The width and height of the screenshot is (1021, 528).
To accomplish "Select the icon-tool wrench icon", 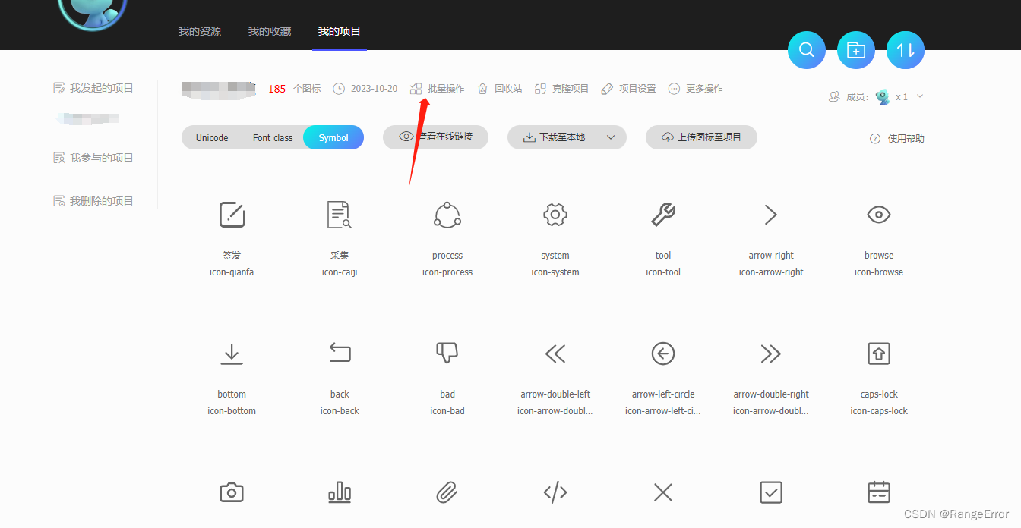I will [662, 214].
